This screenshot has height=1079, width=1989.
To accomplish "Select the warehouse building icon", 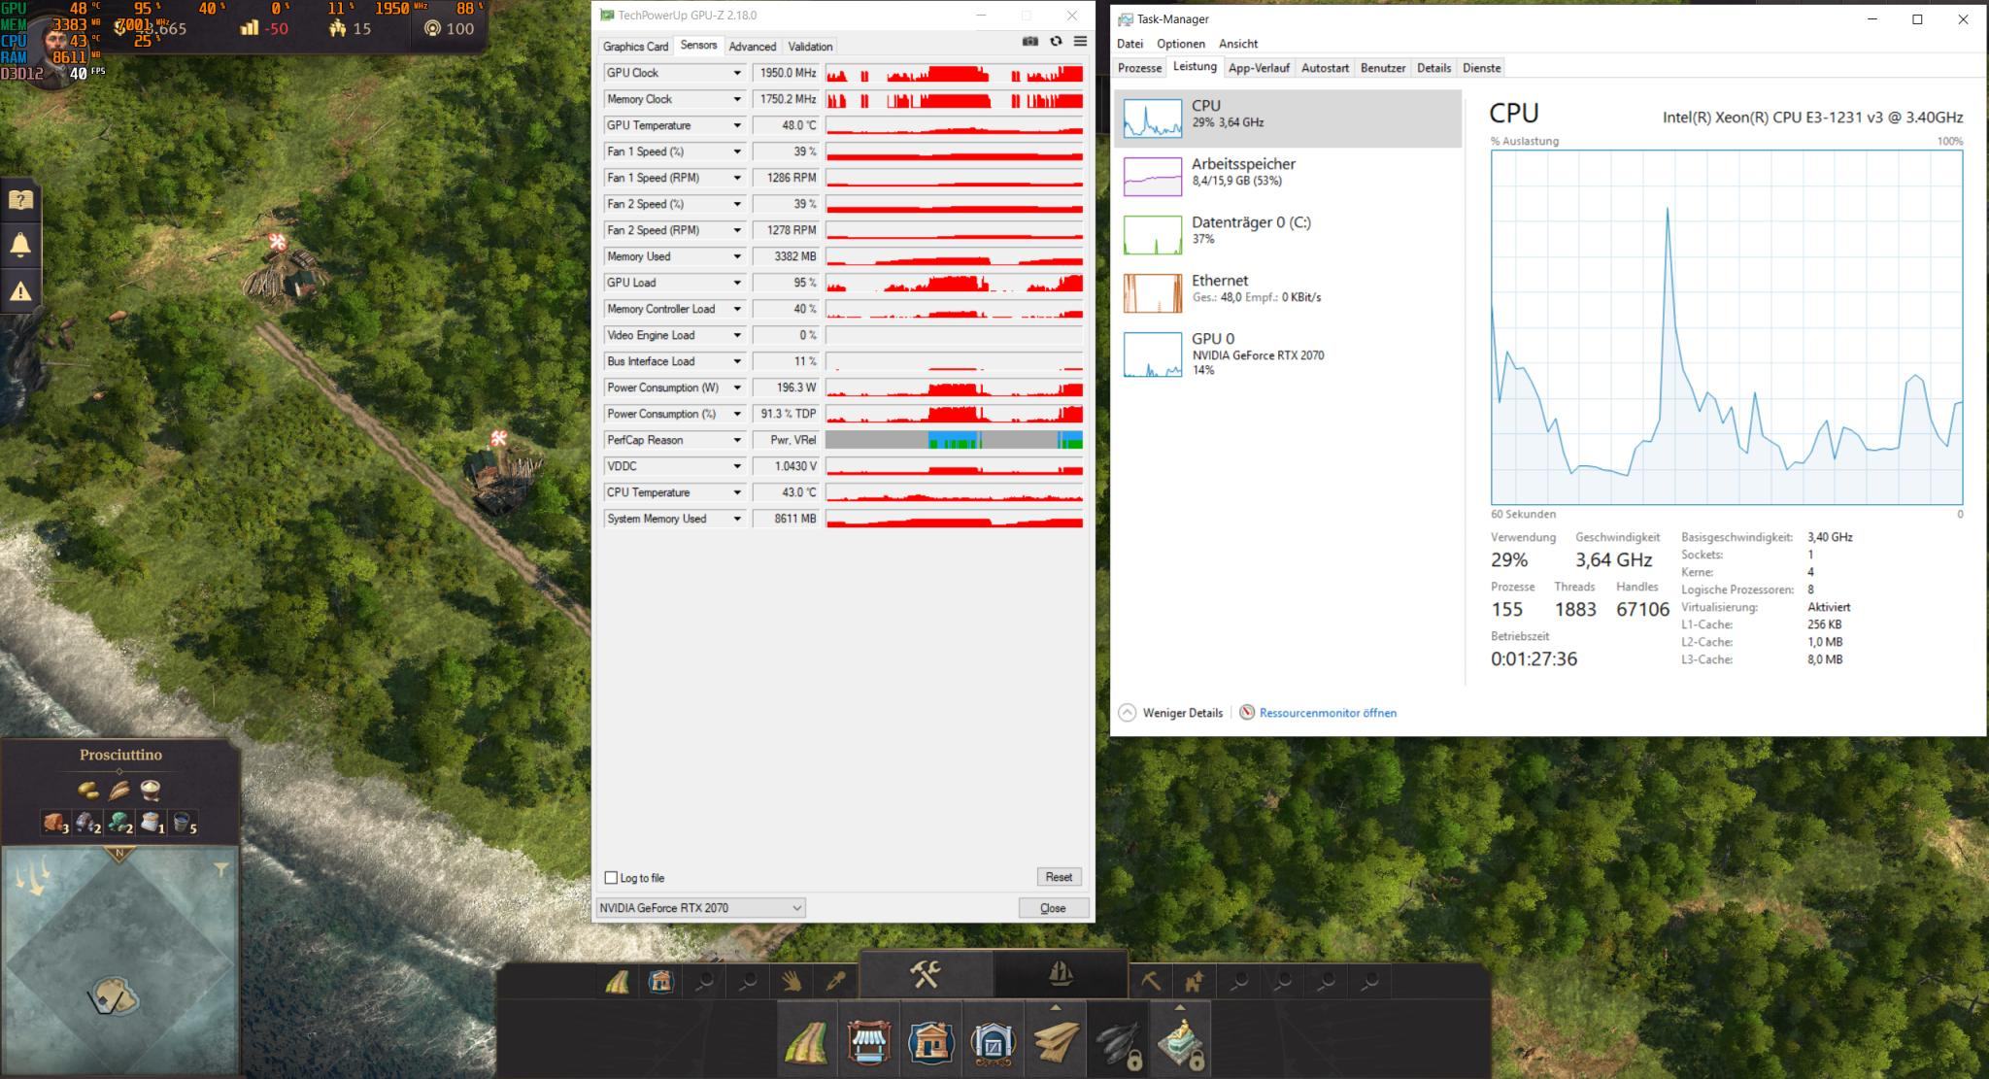I will click(993, 1042).
